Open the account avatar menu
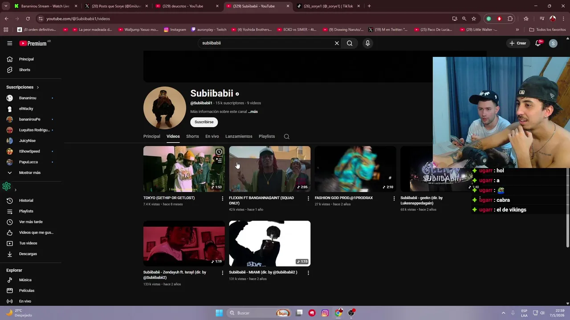The height and width of the screenshot is (320, 570). coord(553,43)
